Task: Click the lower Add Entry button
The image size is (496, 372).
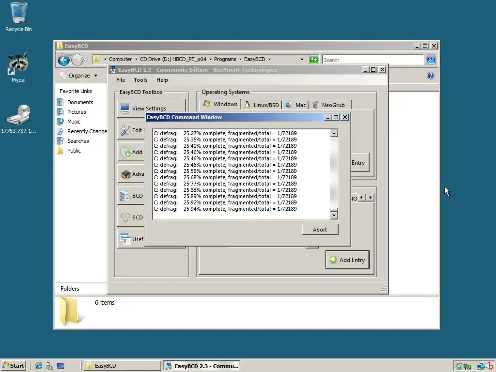Action: 347,260
